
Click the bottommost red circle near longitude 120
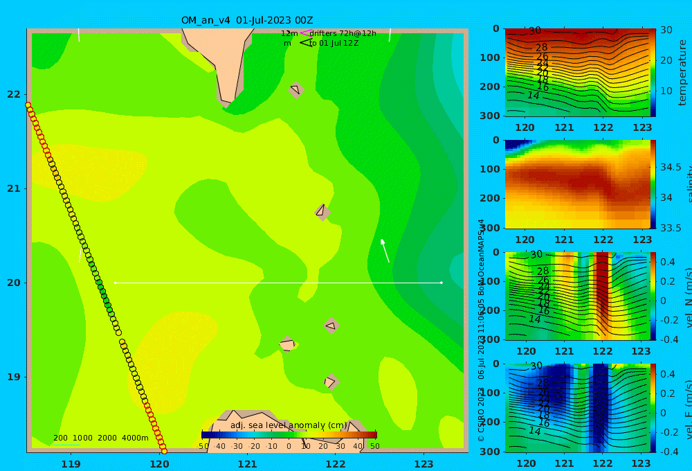(164, 451)
